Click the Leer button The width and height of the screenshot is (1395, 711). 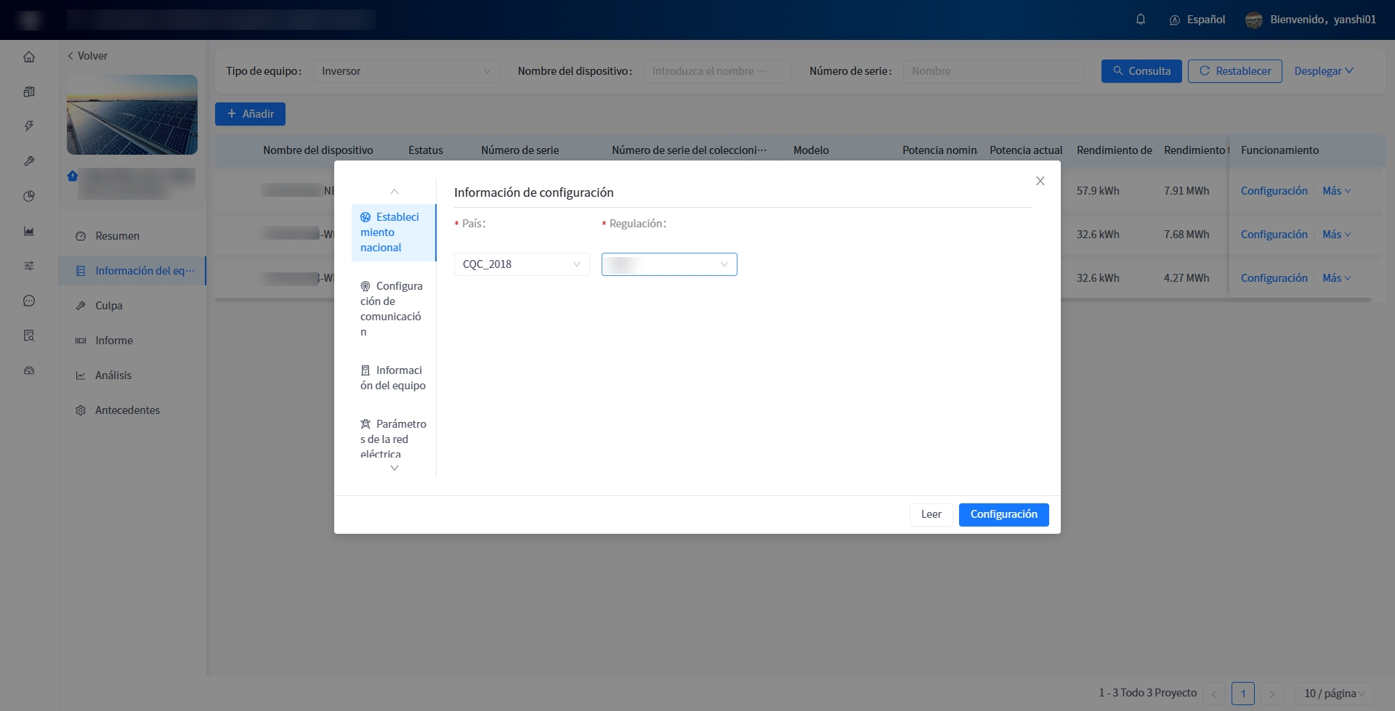931,514
